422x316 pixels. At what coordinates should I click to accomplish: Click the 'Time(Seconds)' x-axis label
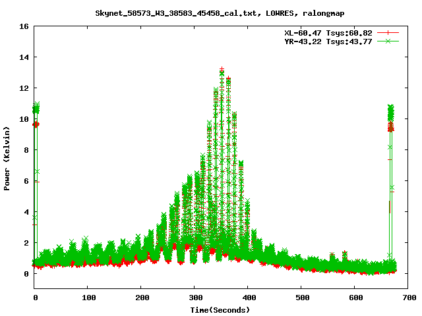[x=220, y=310]
